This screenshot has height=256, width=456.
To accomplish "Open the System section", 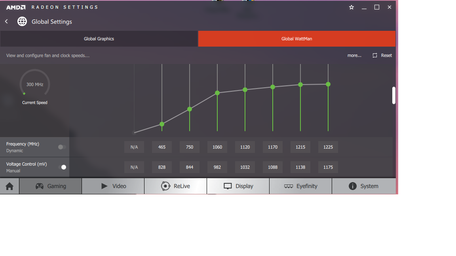I will point(364,186).
